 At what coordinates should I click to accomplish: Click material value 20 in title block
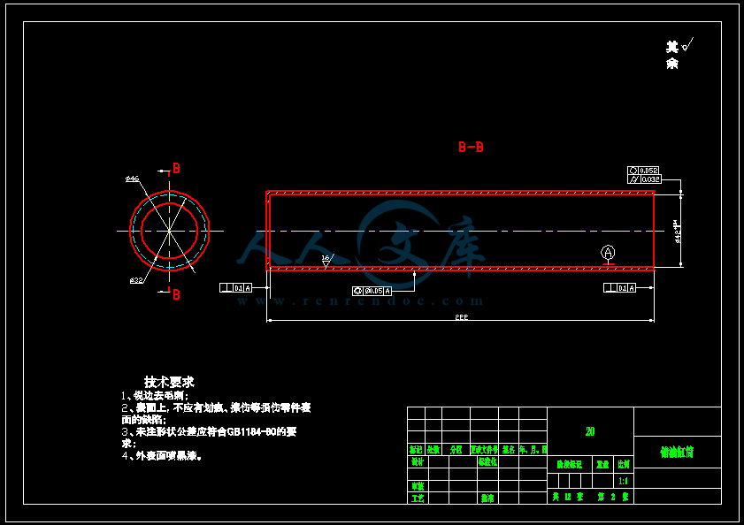(x=590, y=431)
